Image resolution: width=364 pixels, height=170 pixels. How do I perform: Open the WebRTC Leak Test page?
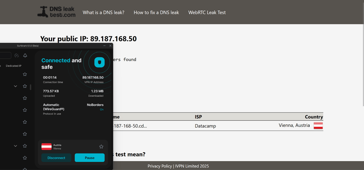pyautogui.click(x=207, y=12)
